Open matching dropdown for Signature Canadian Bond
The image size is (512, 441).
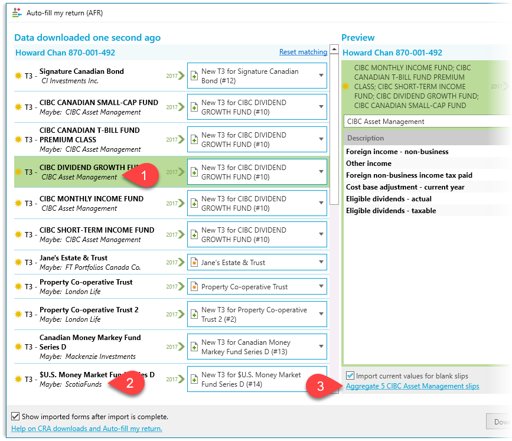pyautogui.click(x=257, y=76)
